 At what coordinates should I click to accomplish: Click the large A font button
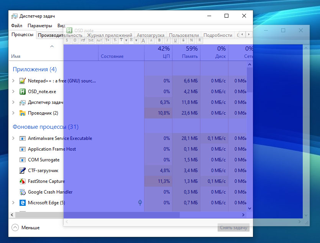click(143, 40)
